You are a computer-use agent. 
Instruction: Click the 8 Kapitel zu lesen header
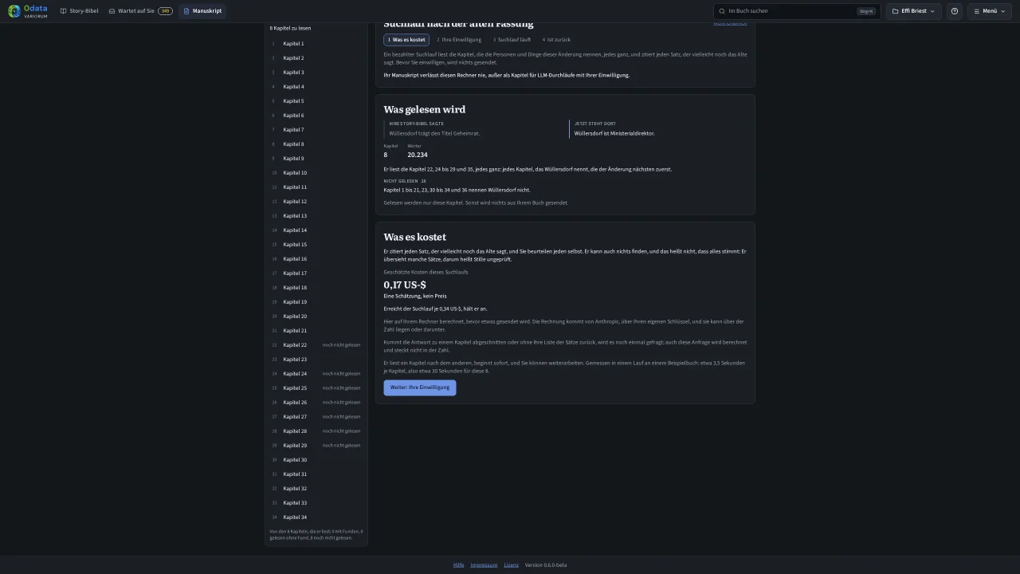pos(290,28)
